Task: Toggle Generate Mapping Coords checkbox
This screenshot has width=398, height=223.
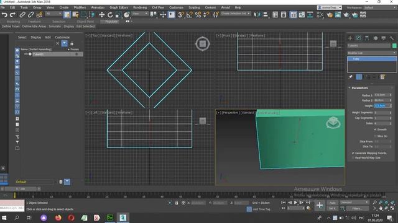Action: [353, 153]
